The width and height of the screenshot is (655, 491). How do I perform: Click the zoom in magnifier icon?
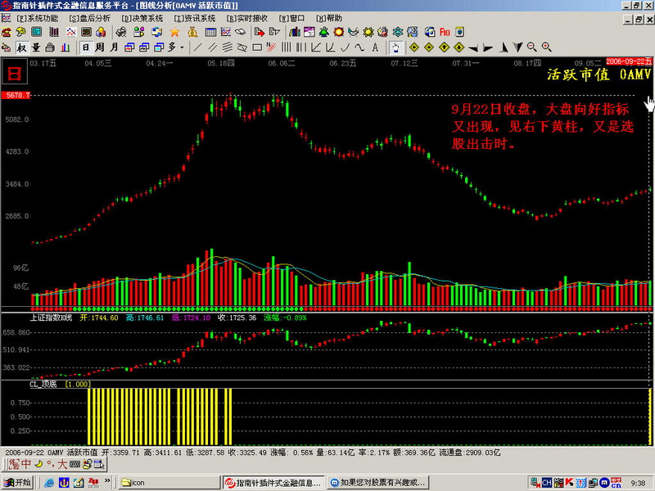(x=546, y=47)
